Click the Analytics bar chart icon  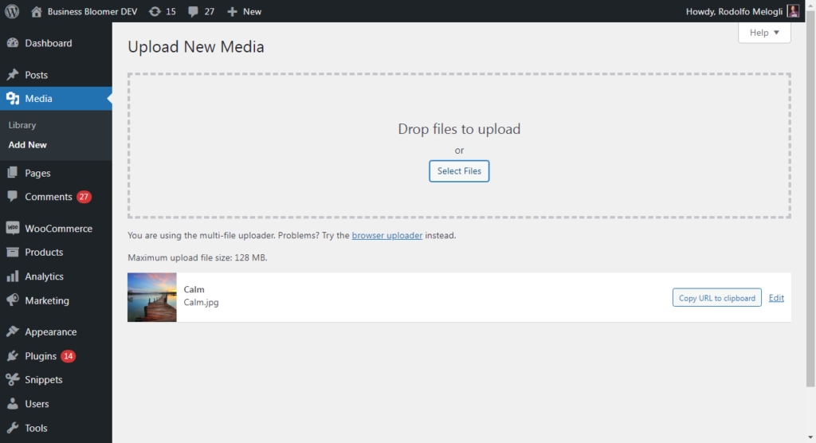point(13,276)
